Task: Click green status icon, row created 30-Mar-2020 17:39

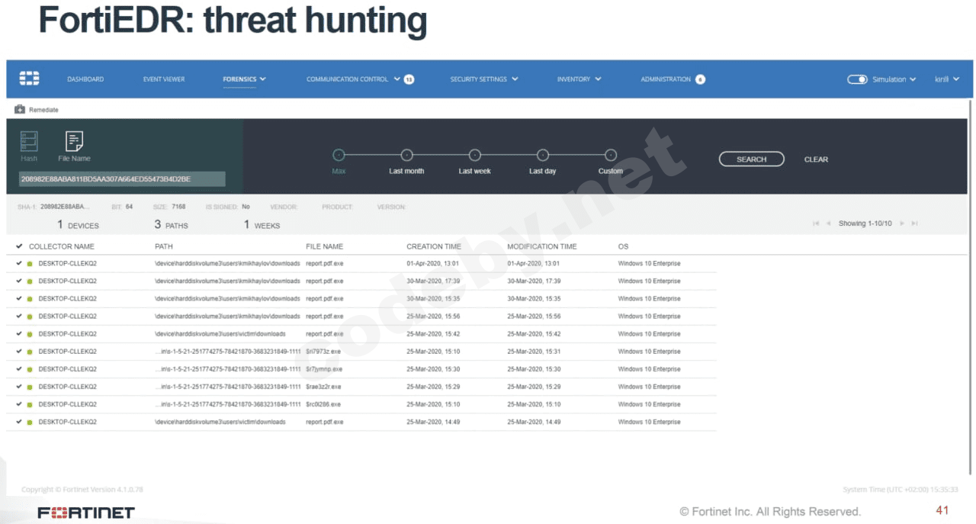Action: tap(30, 281)
